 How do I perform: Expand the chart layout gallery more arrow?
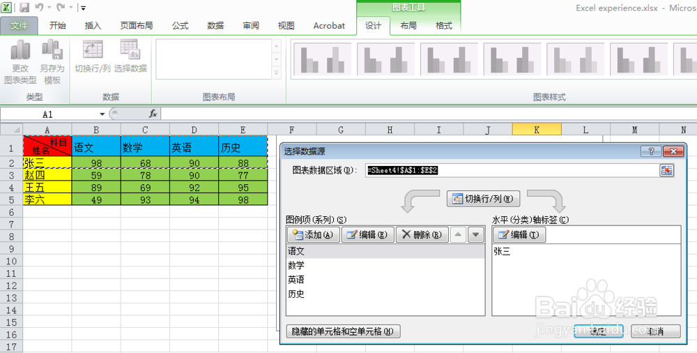[277, 73]
